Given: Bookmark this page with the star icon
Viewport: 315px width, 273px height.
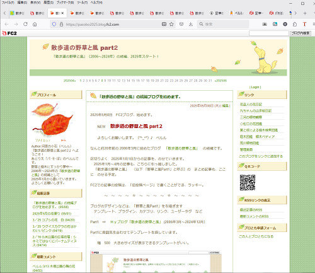Looking at the screenshot, I should point(171,24).
